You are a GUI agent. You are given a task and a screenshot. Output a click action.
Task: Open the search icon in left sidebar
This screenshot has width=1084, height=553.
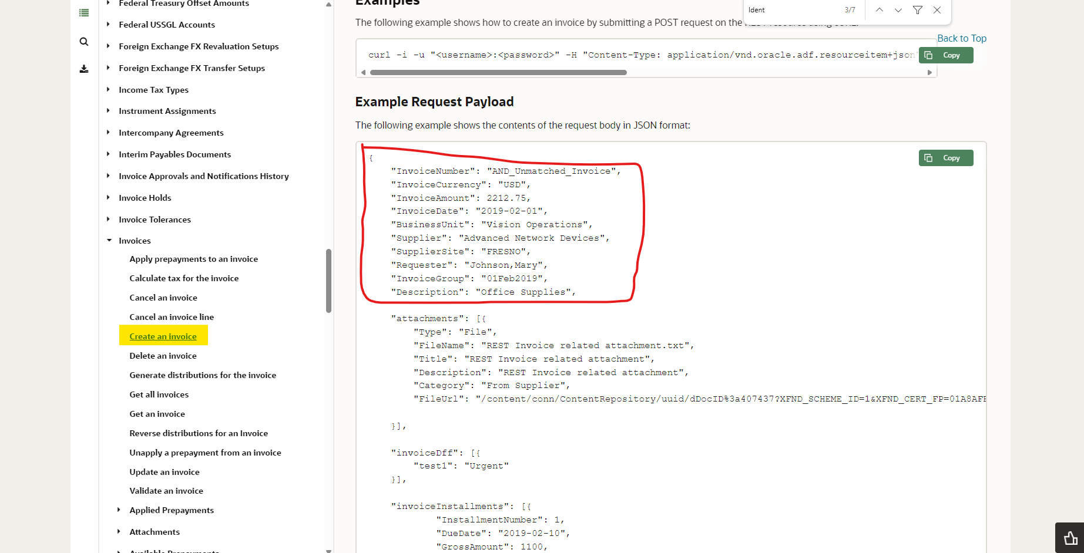tap(84, 42)
